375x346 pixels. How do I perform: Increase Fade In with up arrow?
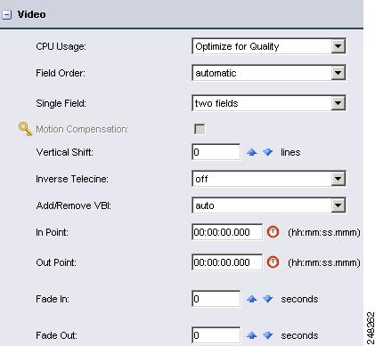coord(252,299)
